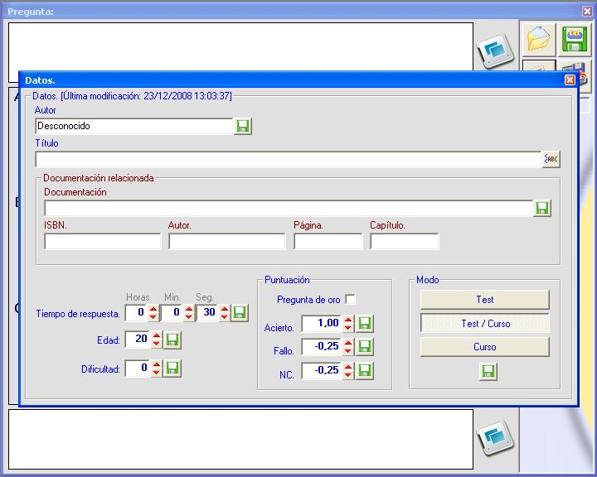Save the Dificultad value with floppy icon

pos(172,369)
